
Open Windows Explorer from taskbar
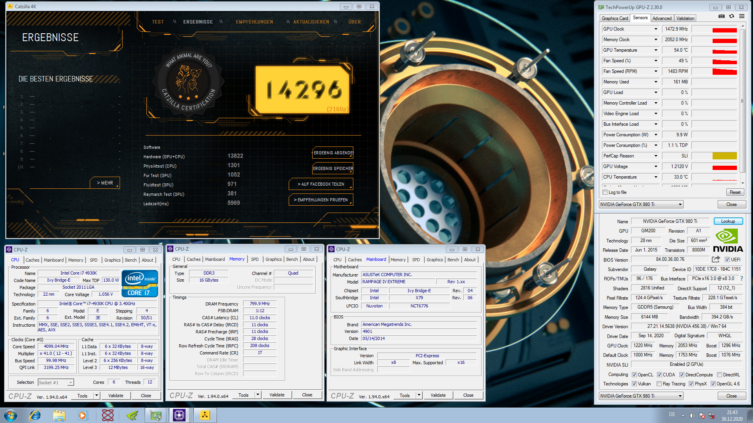click(59, 415)
